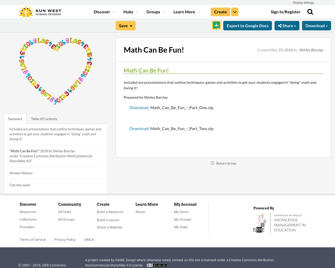Image resolution: width=335 pixels, height=268 pixels.
Task: Click Export to Google Docs
Action: [247, 25]
